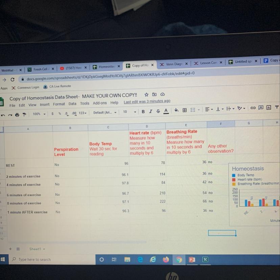Click the Insert chart icon
The width and height of the screenshot is (280, 280).
(269, 107)
